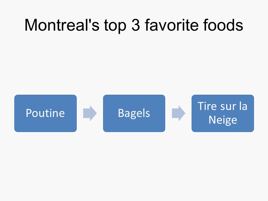Click the blue area below the Poutine text
Screen dimensions: 268x201
(x=46, y=125)
